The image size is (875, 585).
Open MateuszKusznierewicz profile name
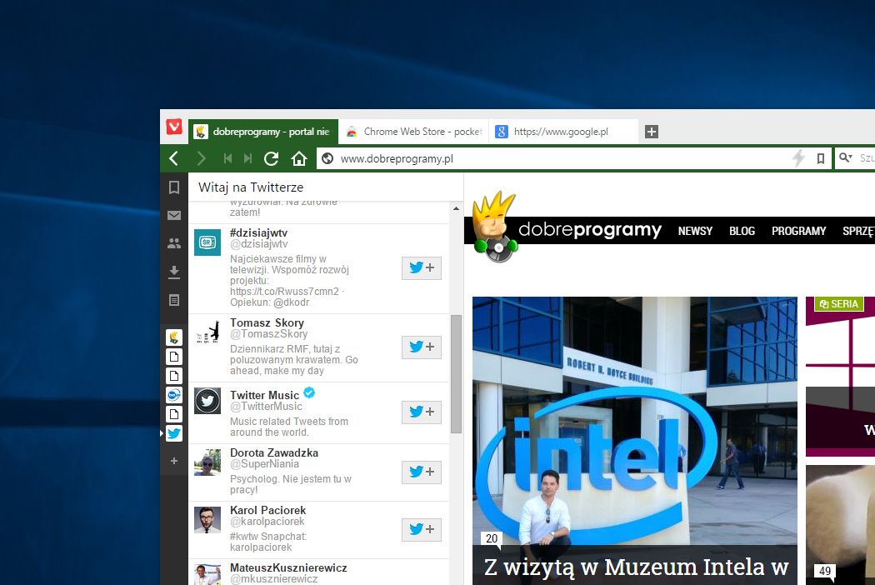pos(288,567)
